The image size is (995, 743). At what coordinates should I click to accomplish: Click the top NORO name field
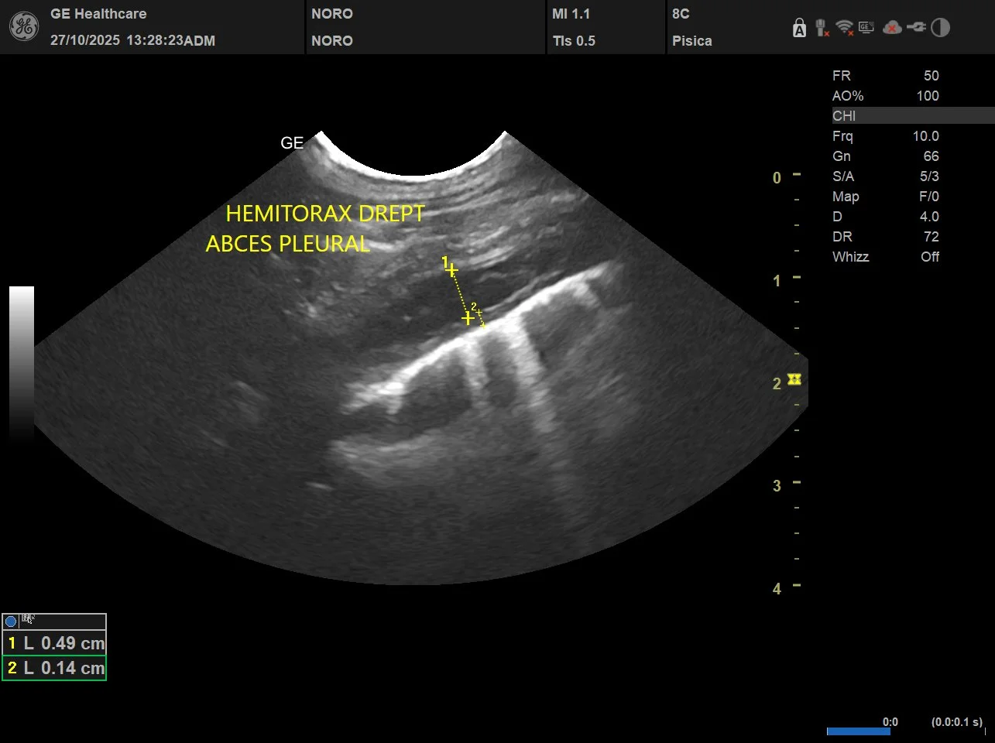tap(332, 14)
